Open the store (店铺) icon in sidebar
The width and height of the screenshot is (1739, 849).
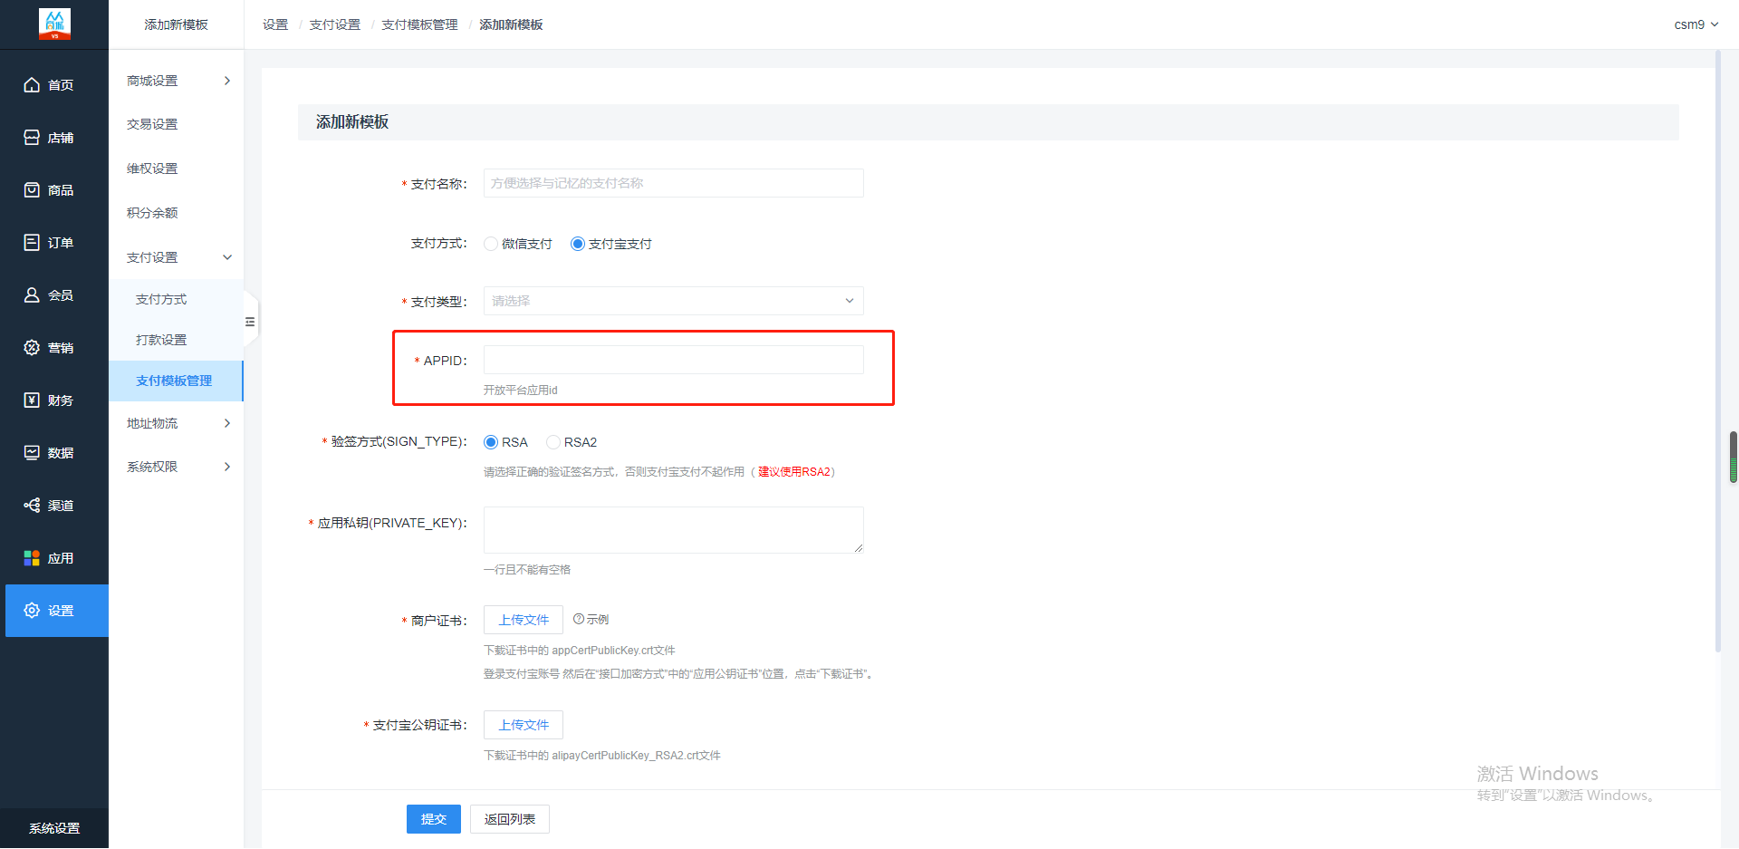click(x=32, y=138)
